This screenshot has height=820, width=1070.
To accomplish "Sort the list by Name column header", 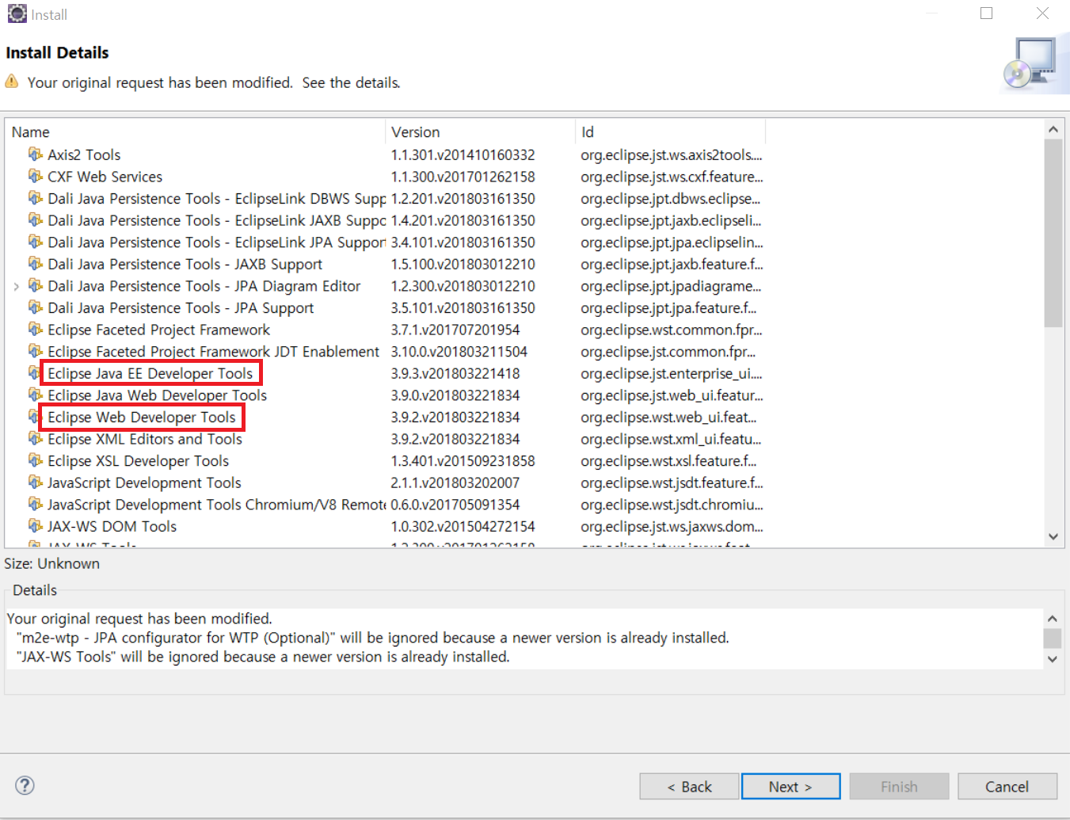I will pyautogui.click(x=196, y=132).
